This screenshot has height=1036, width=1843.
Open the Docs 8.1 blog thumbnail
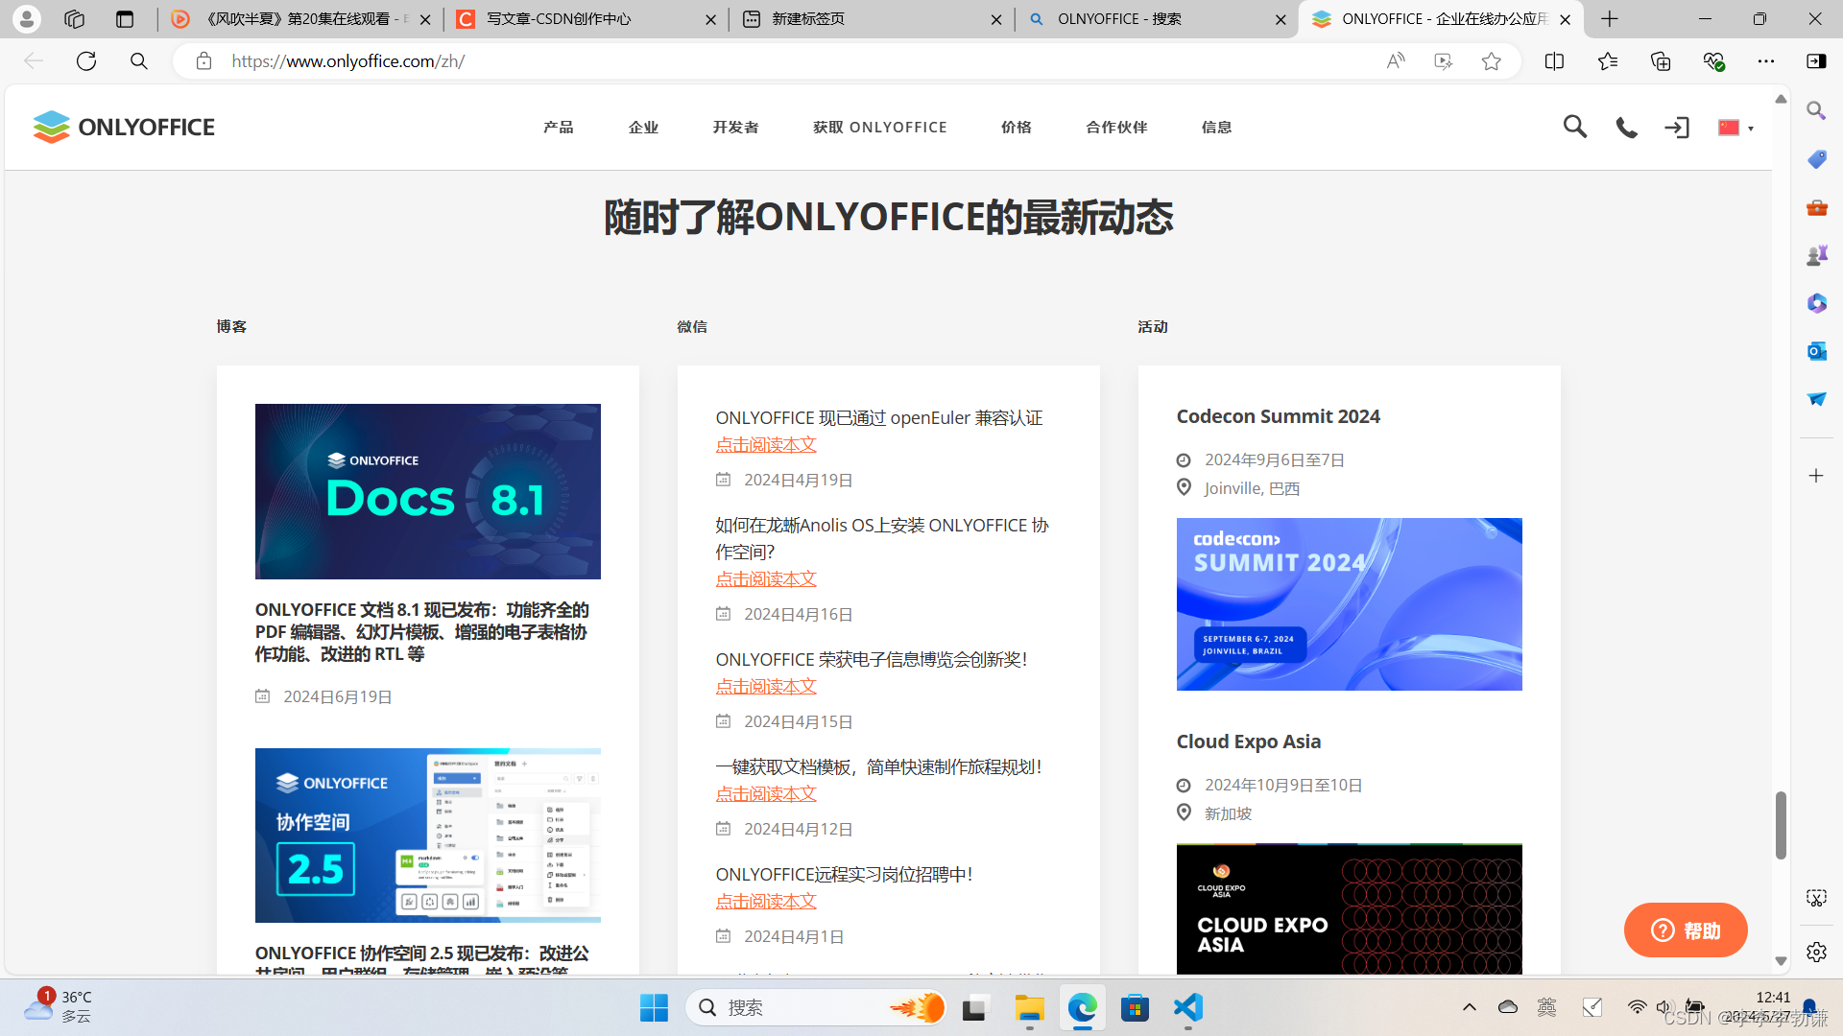point(428,491)
